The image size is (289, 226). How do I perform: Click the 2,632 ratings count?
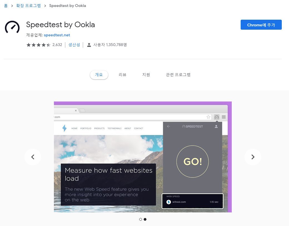click(57, 45)
